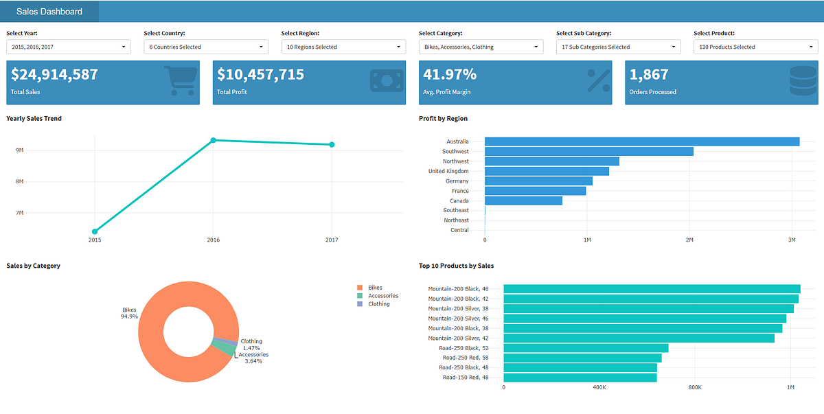Click the 2016 point on sales trend
Screen dimensions: 824x414
tap(214, 140)
